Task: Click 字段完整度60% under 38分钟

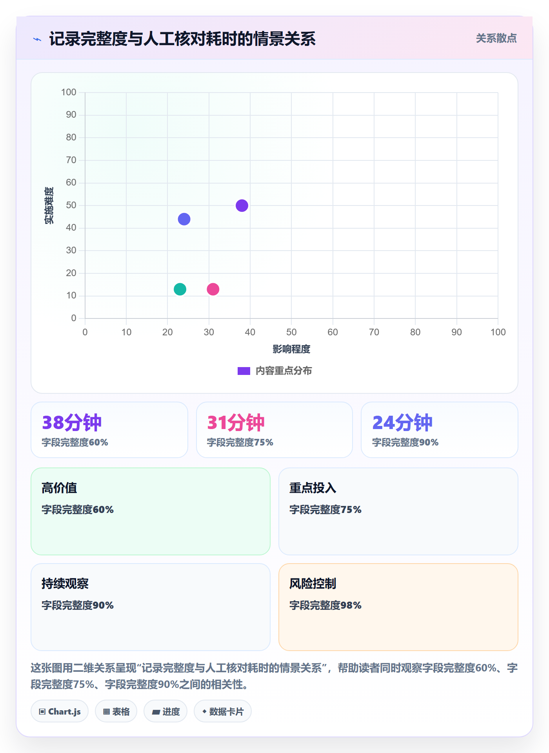Action: (75, 442)
